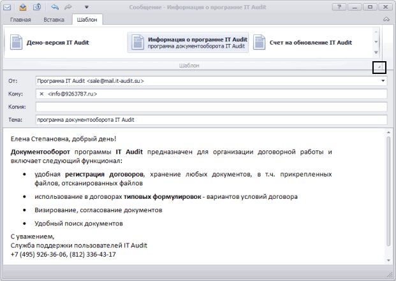Click the envelope send icon in title bar
This screenshot has height=281, width=396.
[x=7, y=7]
